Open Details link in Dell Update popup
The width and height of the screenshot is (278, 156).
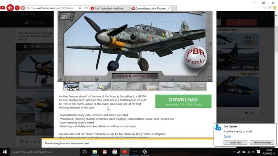(x=227, y=136)
